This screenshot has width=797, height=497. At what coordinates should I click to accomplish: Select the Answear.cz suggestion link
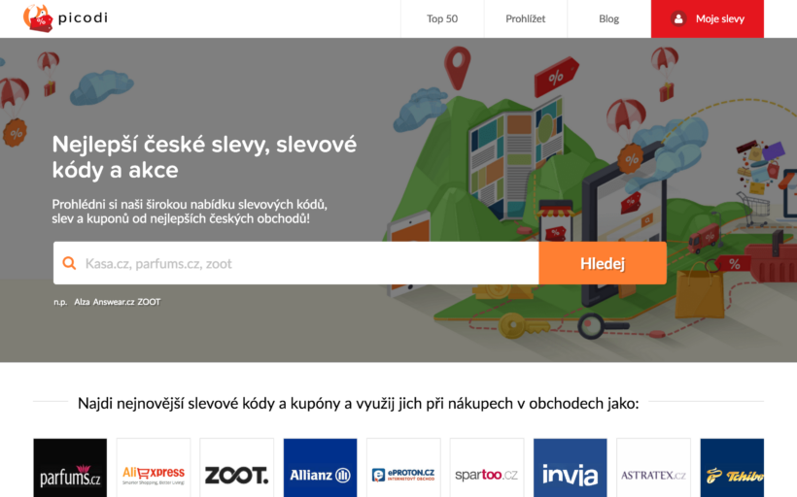coord(114,302)
